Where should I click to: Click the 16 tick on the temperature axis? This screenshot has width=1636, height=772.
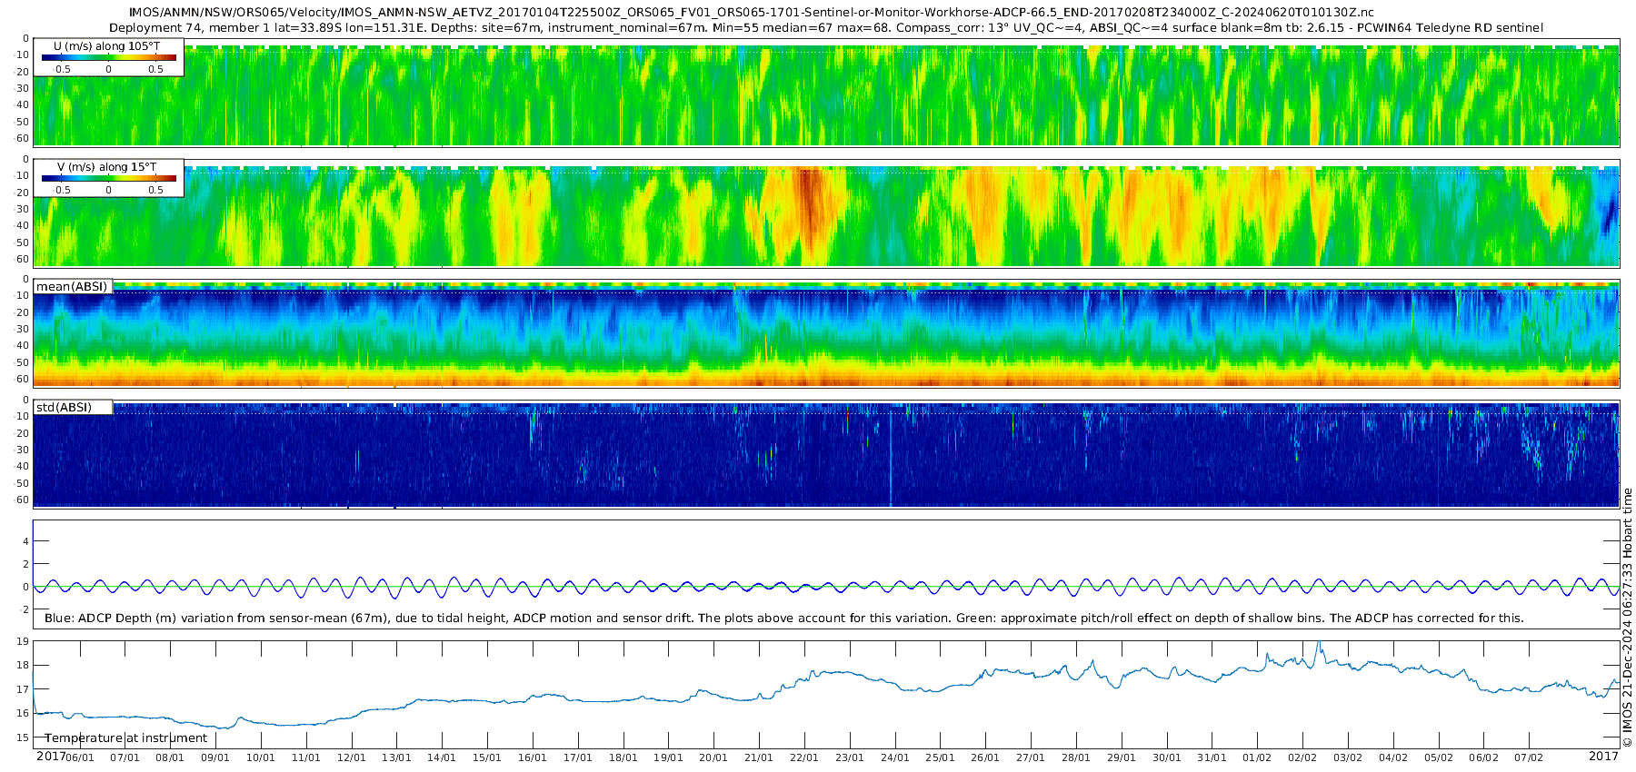click(x=23, y=714)
